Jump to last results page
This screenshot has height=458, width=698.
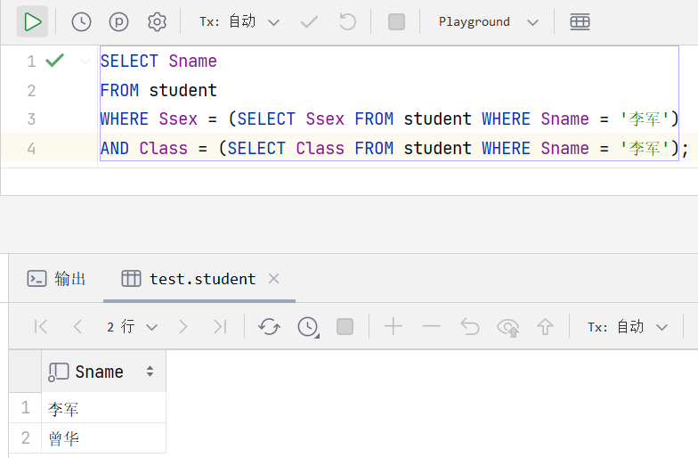point(220,326)
